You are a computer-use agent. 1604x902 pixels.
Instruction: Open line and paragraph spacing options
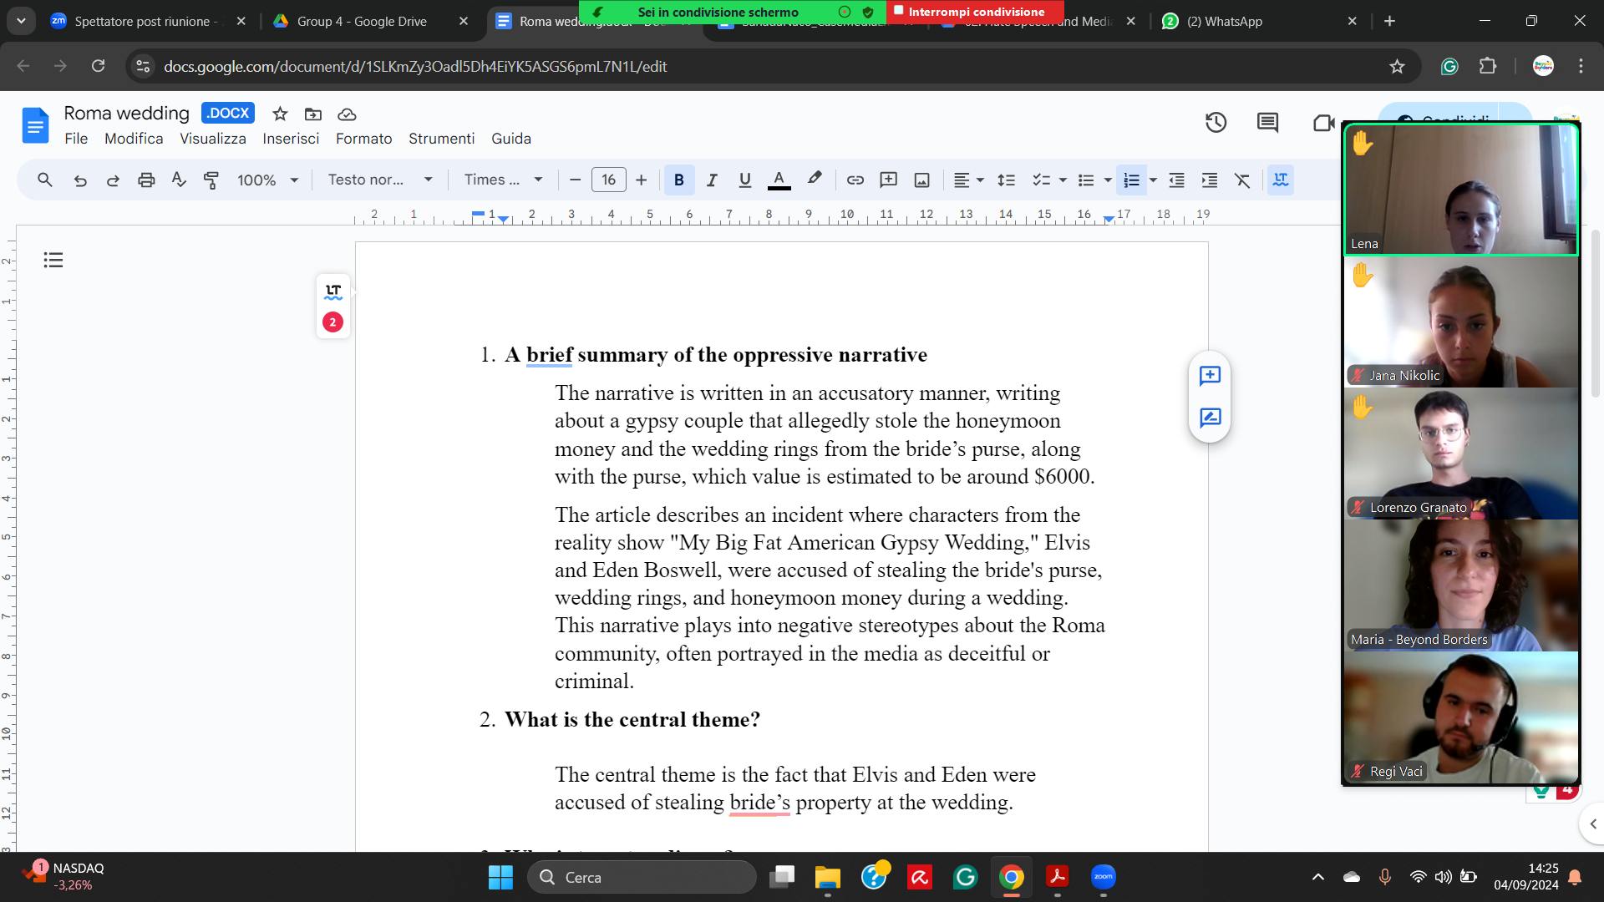[x=1006, y=180]
